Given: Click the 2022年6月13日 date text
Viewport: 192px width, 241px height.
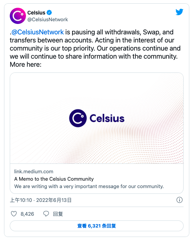Looking at the screenshot, I should 54,200.
